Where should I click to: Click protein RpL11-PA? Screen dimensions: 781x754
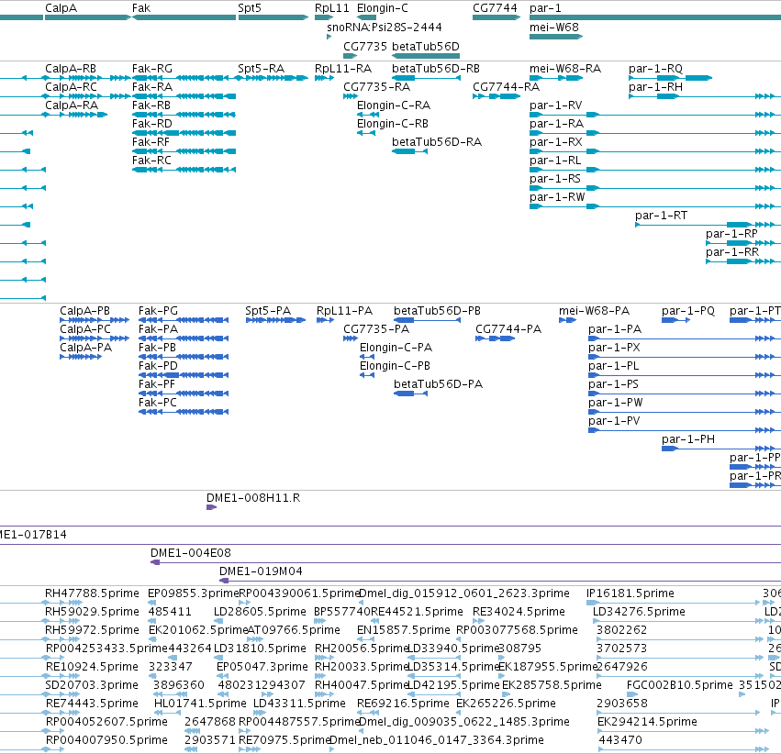[x=325, y=320]
